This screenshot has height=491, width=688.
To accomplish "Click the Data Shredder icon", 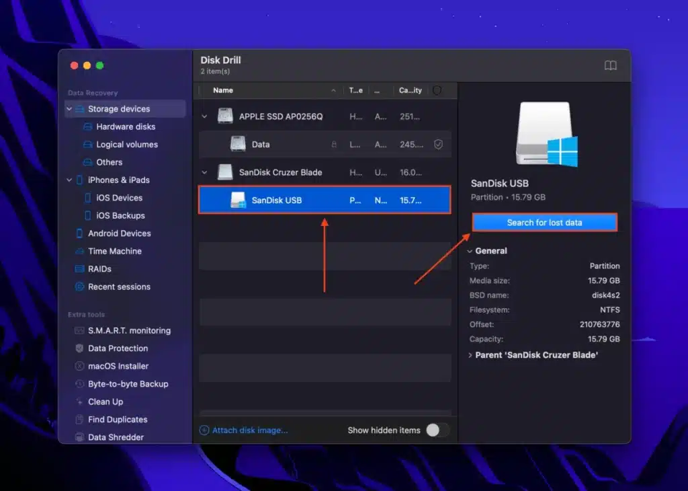I will point(79,437).
